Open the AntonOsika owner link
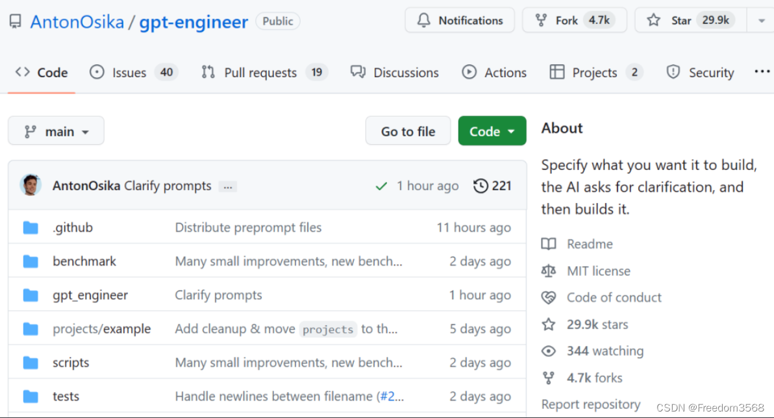This screenshot has width=774, height=418. (x=77, y=22)
